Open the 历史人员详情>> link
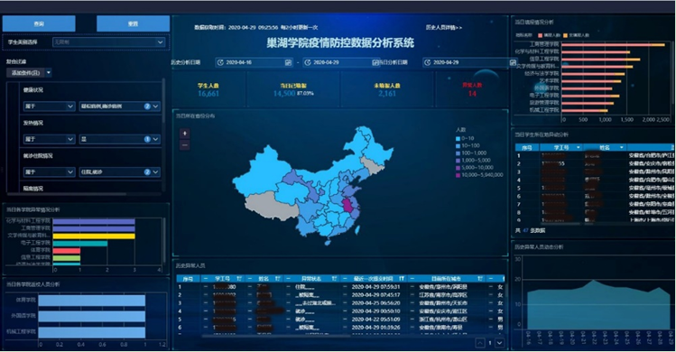 pyautogui.click(x=444, y=27)
